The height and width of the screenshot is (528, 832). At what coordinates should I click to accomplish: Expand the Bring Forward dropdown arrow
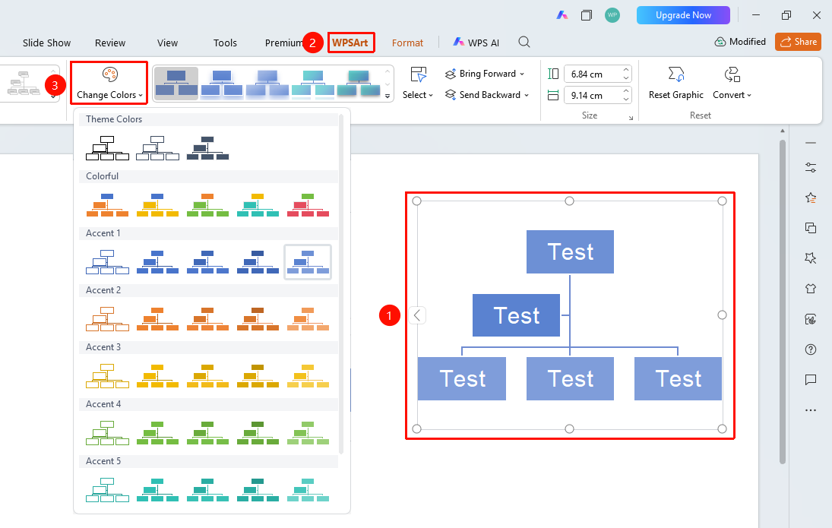coord(522,74)
